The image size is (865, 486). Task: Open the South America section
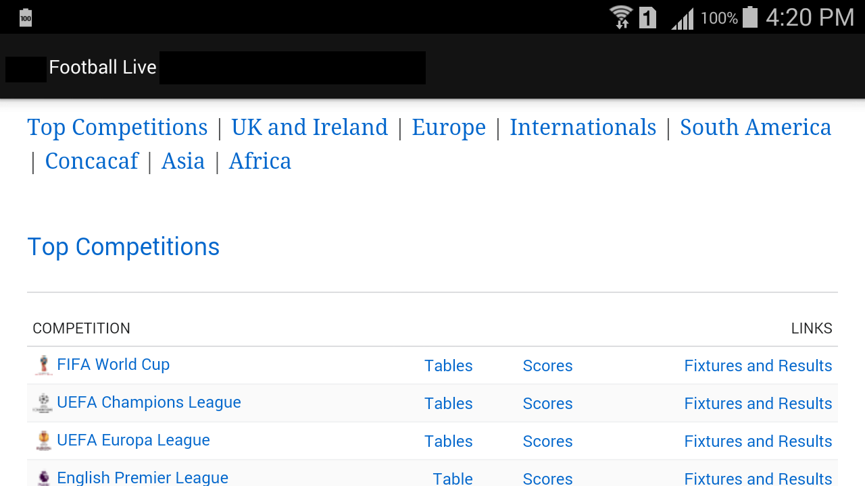(x=756, y=128)
